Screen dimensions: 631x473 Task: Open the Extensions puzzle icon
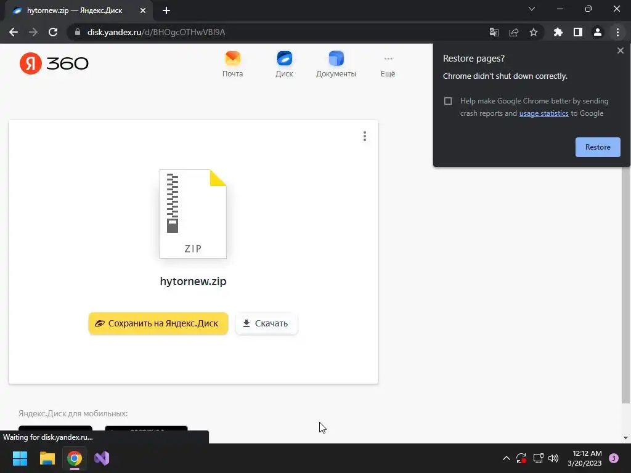click(x=558, y=32)
